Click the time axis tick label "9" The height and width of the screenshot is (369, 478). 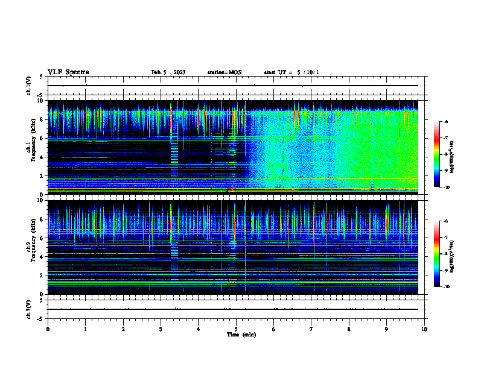tap(386, 329)
